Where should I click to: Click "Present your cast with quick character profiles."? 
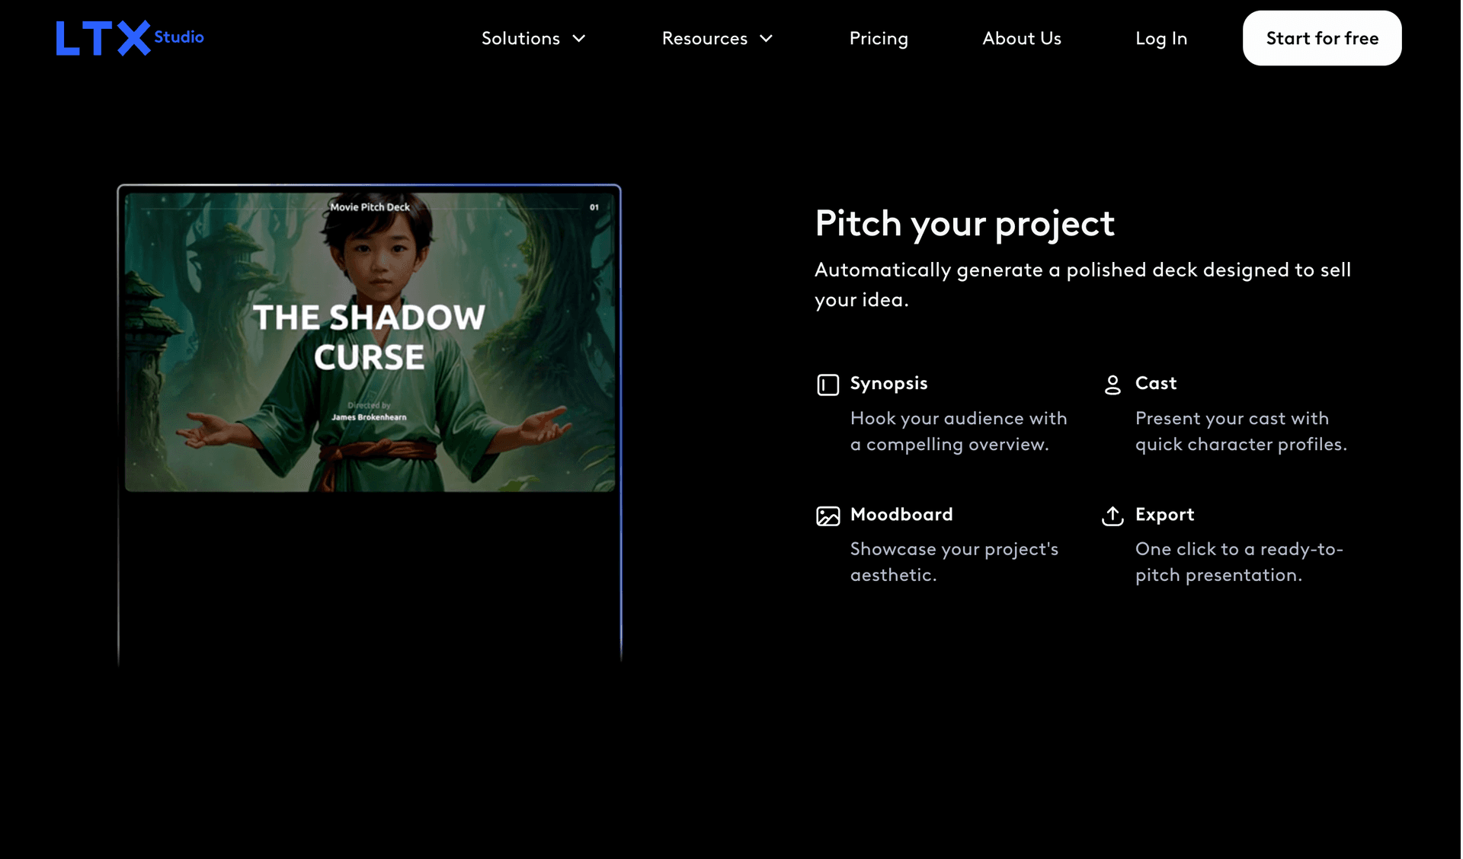point(1241,431)
